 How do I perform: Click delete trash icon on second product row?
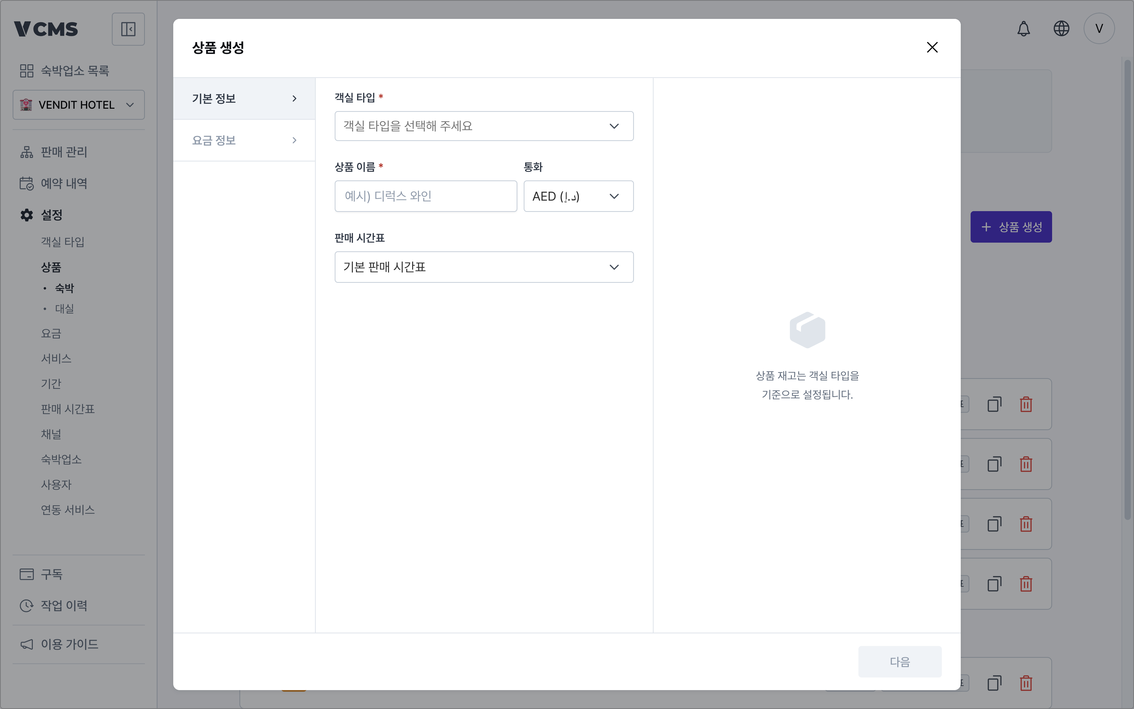coord(1026,464)
